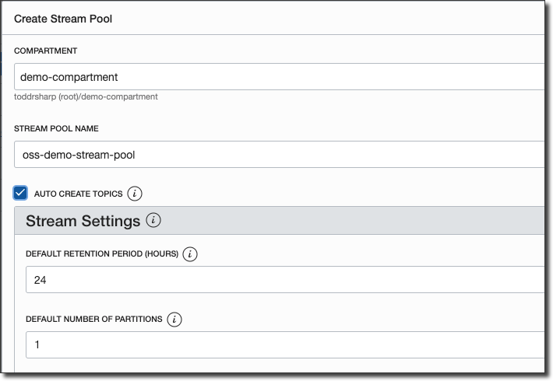
Task: Click the Compartment field label
Action: tap(46, 51)
